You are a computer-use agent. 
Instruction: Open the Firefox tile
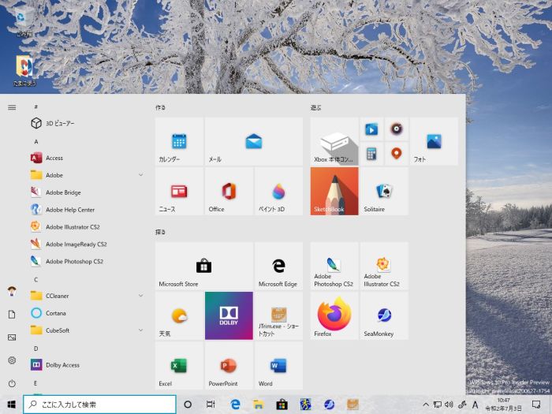click(x=334, y=315)
